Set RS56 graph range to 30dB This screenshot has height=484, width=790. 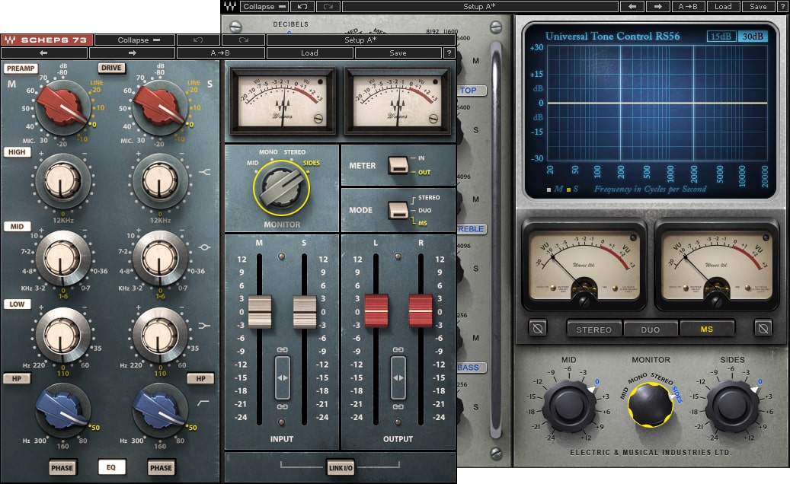click(x=752, y=37)
